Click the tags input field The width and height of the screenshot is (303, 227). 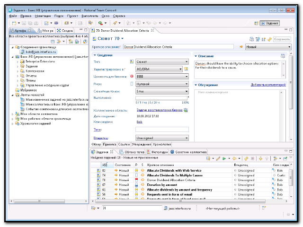162,129
